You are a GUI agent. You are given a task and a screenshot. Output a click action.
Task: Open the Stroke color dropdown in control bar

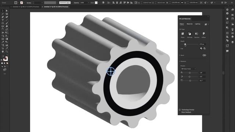pyautogui.click(x=24, y=3)
